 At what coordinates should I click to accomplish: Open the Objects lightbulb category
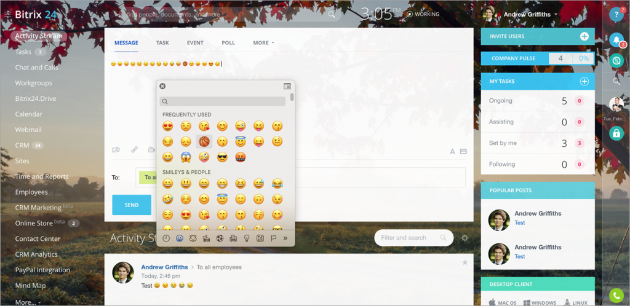pyautogui.click(x=247, y=238)
